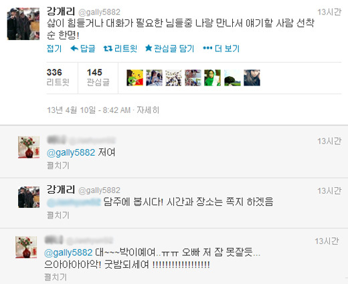Open the 336 리트윗 count
Image resolution: width=348 pixels, height=284 pixels.
pyautogui.click(x=58, y=77)
